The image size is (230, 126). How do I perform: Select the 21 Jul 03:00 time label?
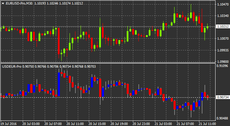[163, 124]
